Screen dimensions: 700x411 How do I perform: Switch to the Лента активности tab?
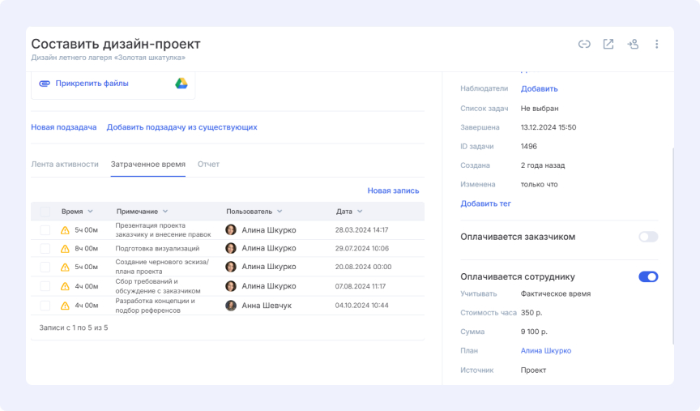[x=65, y=165]
